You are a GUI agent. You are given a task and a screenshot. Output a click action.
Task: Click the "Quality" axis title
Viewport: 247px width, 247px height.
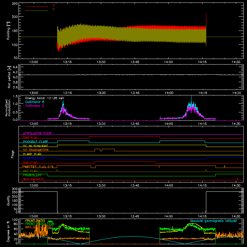coord(8,200)
